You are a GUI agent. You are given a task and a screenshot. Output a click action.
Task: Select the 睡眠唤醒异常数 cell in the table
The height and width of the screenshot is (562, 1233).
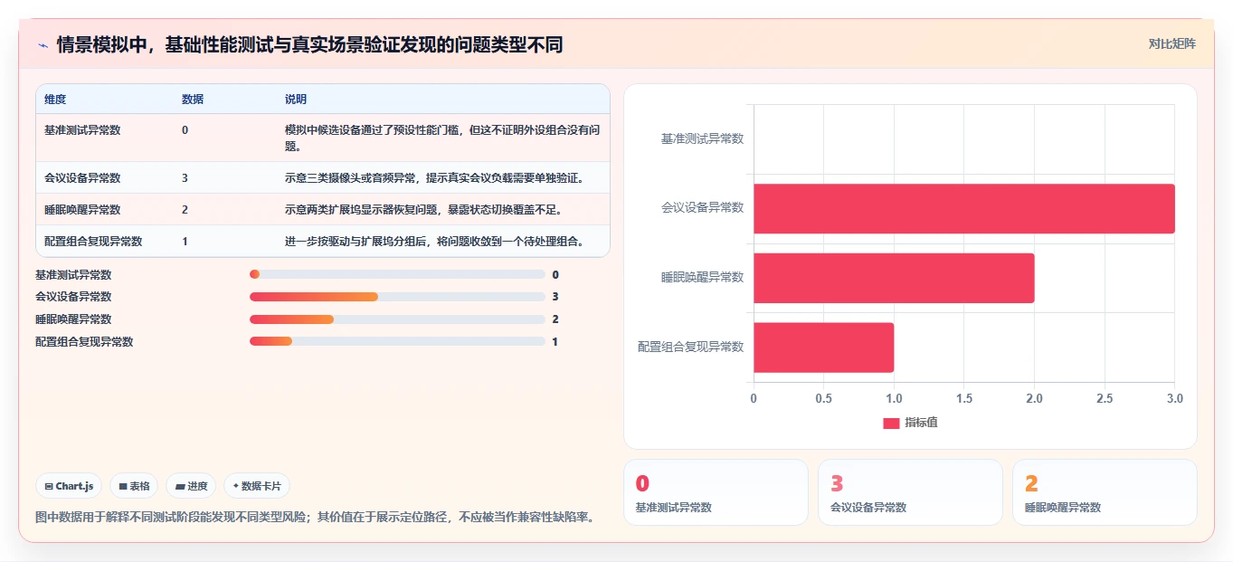[82, 209]
